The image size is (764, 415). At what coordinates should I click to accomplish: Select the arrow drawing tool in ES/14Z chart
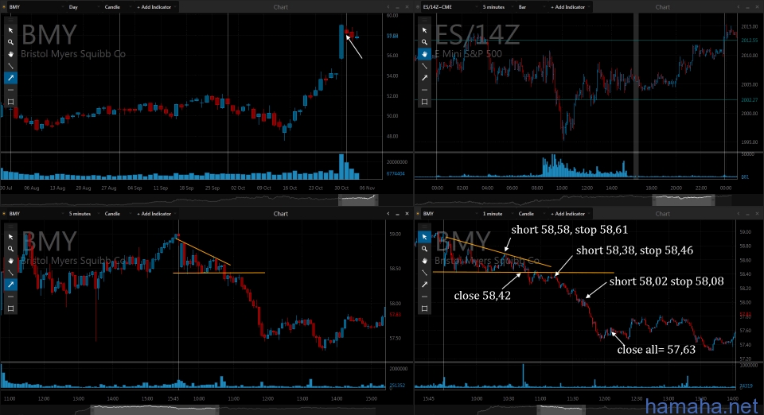(x=424, y=78)
